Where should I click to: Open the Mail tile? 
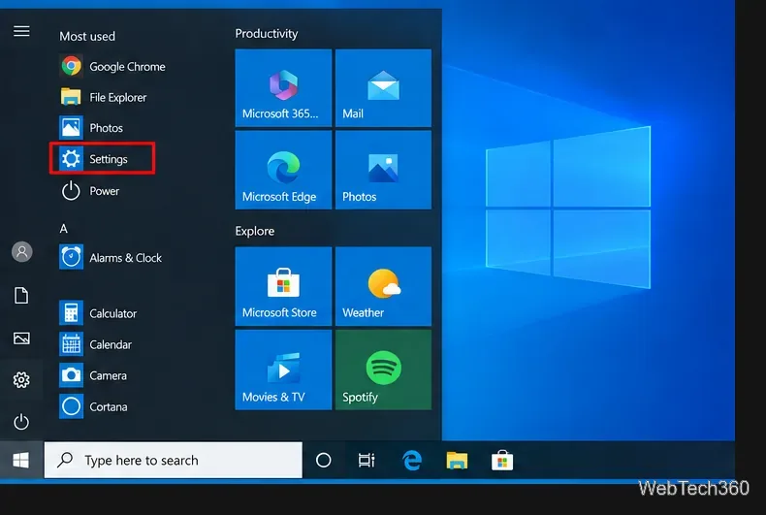(384, 88)
